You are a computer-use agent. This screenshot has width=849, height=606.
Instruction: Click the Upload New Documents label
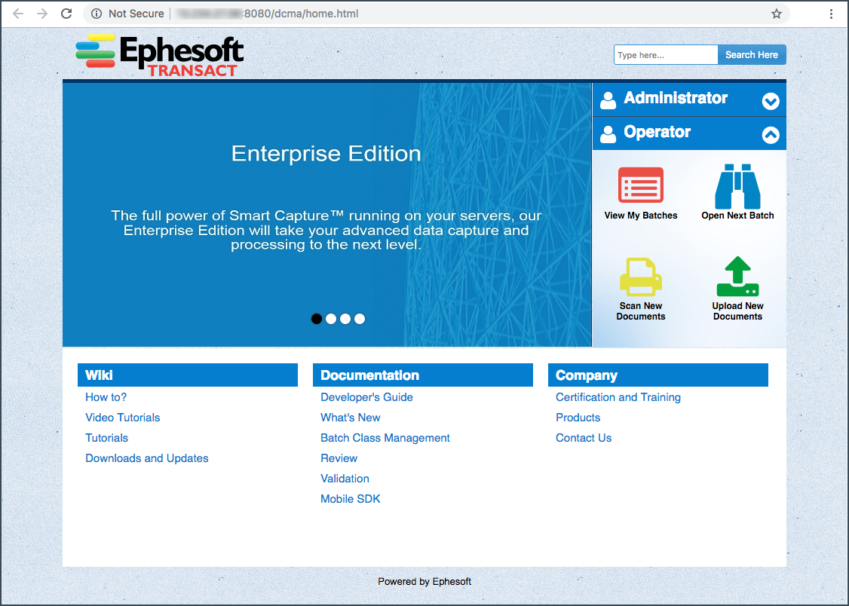click(737, 311)
